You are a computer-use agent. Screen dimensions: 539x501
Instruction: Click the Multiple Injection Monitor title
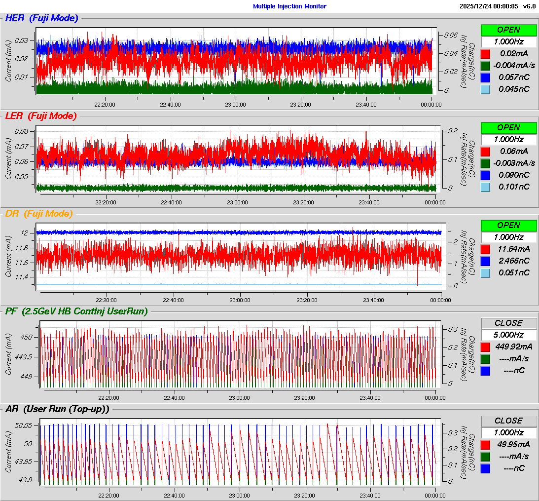[x=289, y=6]
